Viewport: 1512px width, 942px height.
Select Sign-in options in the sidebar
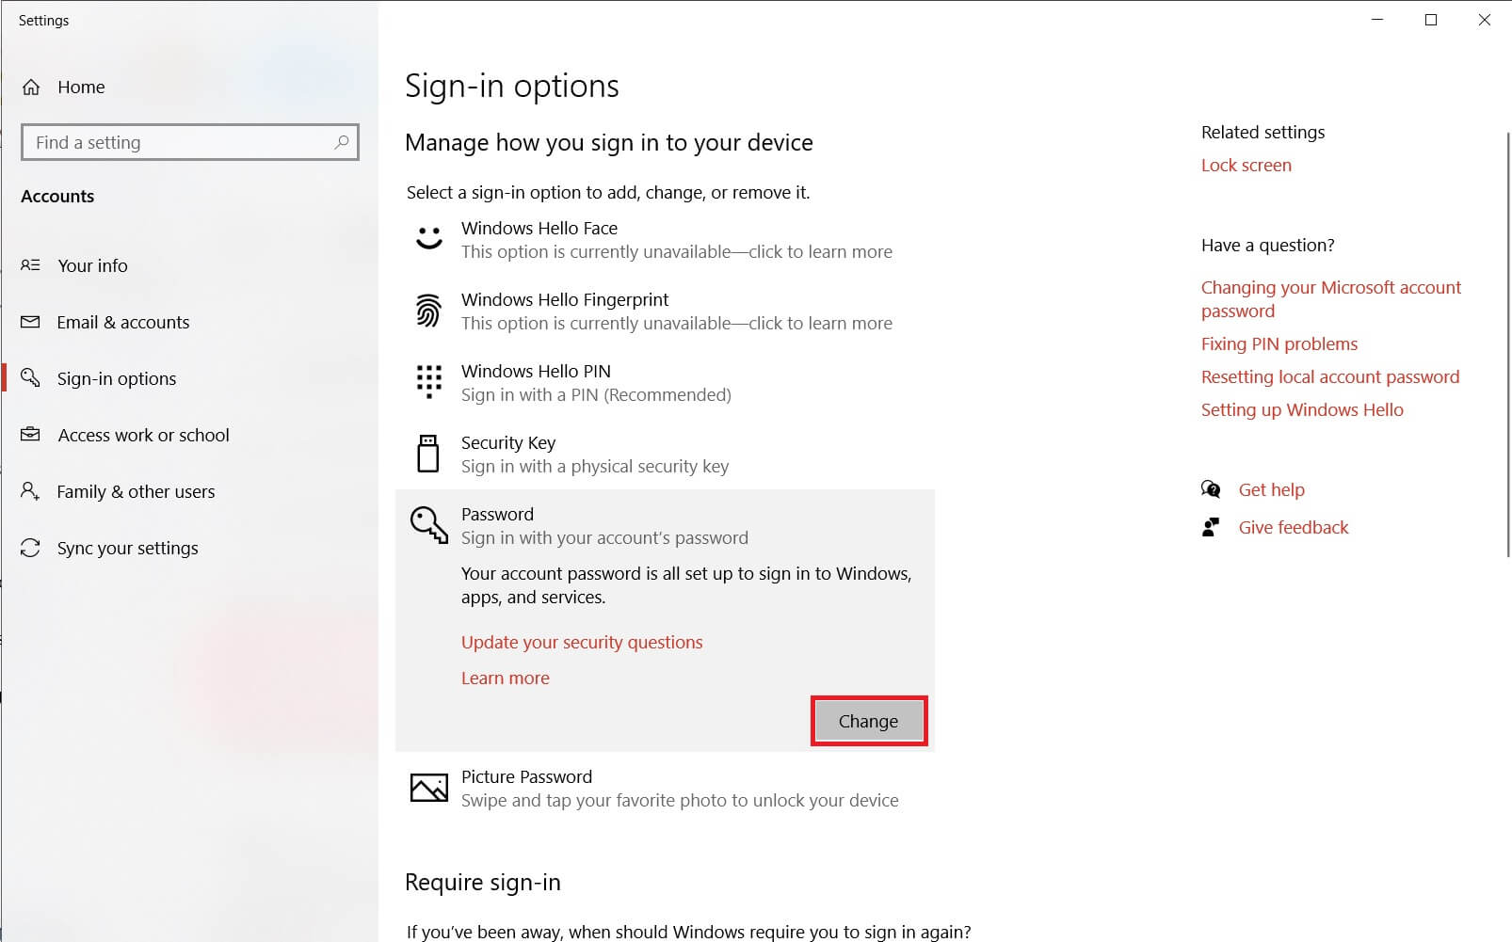[x=189, y=378]
